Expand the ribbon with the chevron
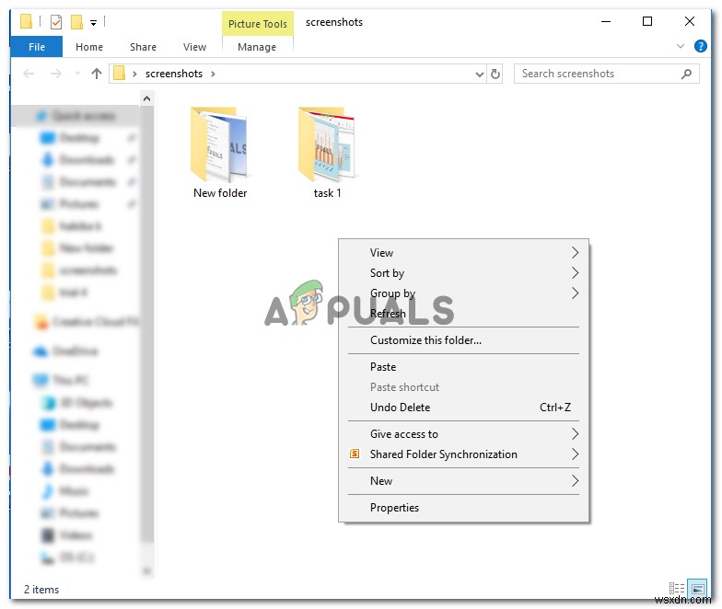The width and height of the screenshot is (722, 609). coord(680,46)
